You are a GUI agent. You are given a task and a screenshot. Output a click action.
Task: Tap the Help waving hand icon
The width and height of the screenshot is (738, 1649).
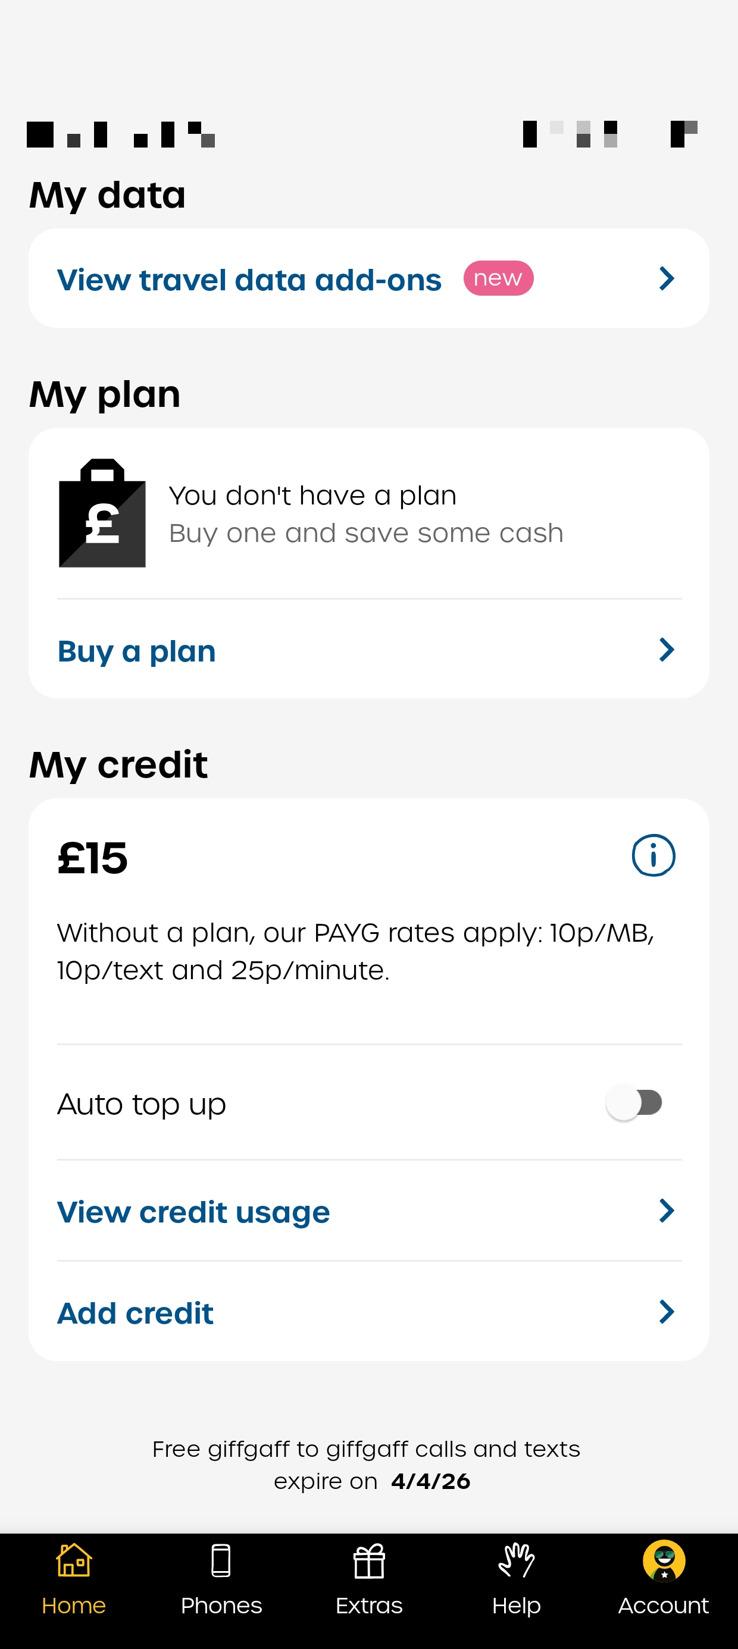click(517, 1561)
